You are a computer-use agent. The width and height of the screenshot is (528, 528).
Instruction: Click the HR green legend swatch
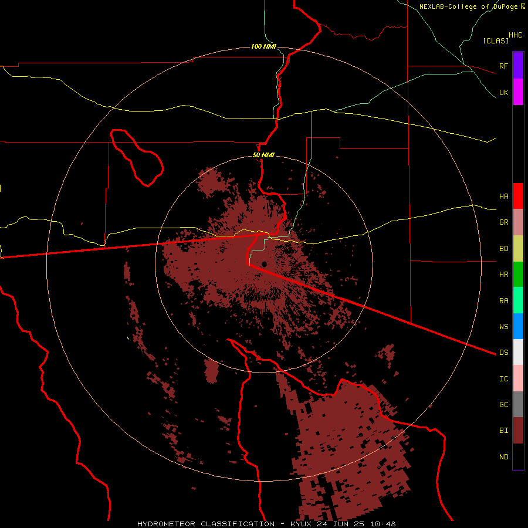(x=518, y=275)
